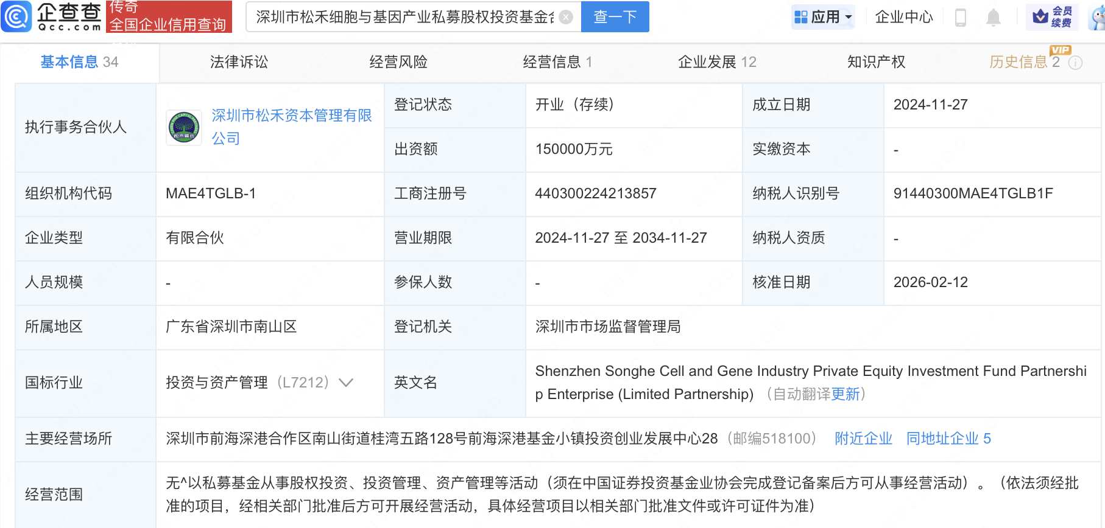Click 更新 next to the English name
This screenshot has width=1105, height=528.
(x=846, y=394)
